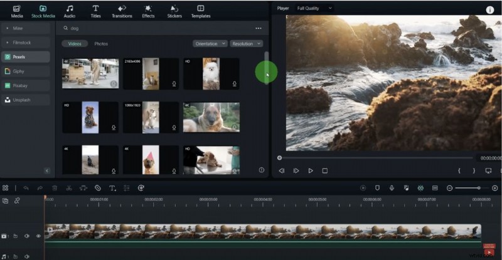Viewport: 502px width, 260px height.
Task: Step back one frame in player
Action: click(281, 171)
